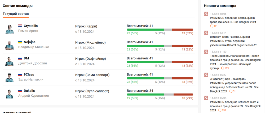Click Crystallis player avatar photo
The width and height of the screenshot is (265, 113).
[x=9, y=29]
